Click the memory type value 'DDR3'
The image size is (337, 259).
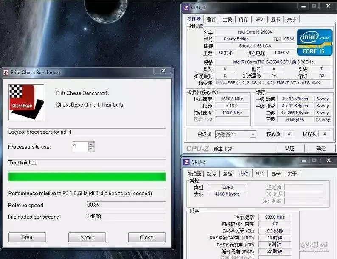click(x=227, y=187)
